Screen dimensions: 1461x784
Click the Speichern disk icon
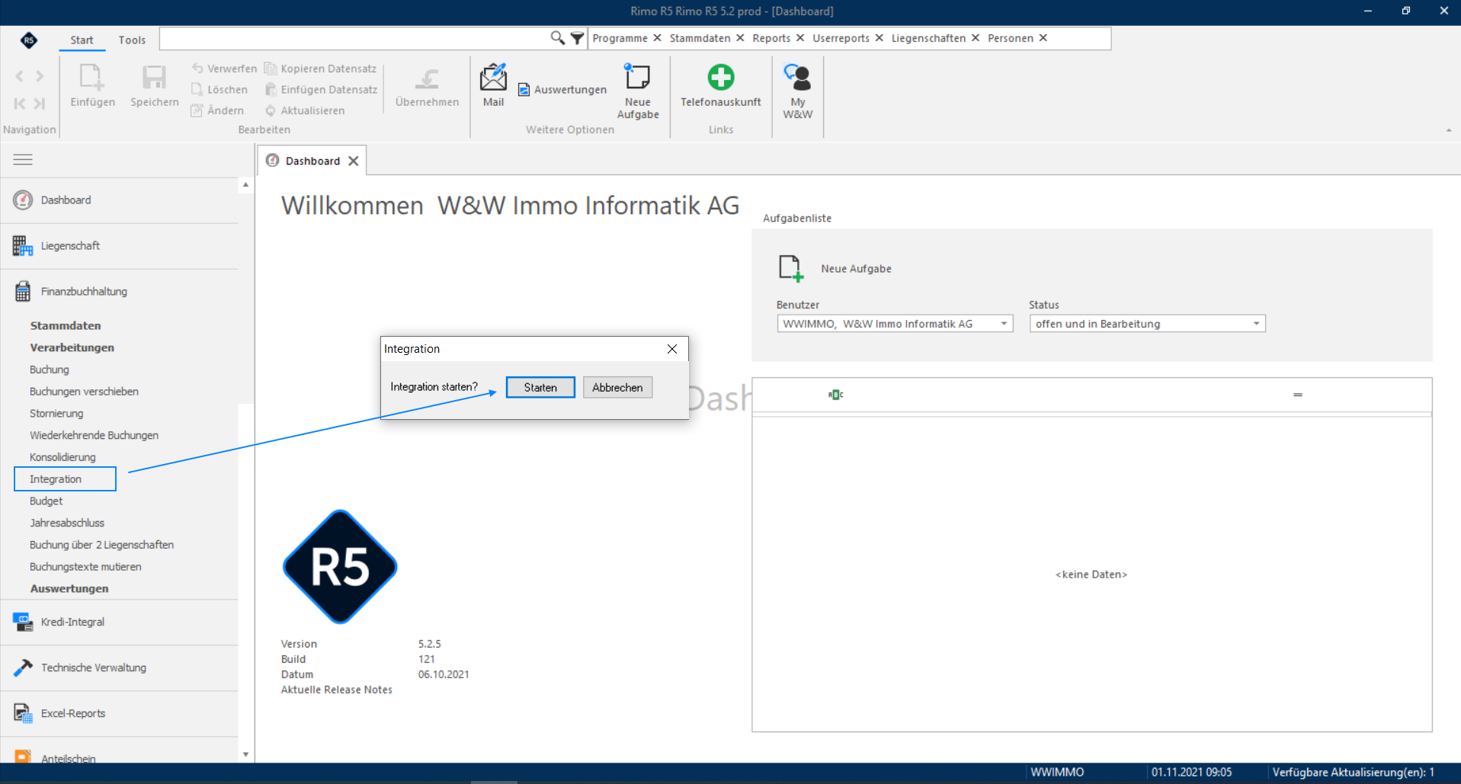pos(154,77)
